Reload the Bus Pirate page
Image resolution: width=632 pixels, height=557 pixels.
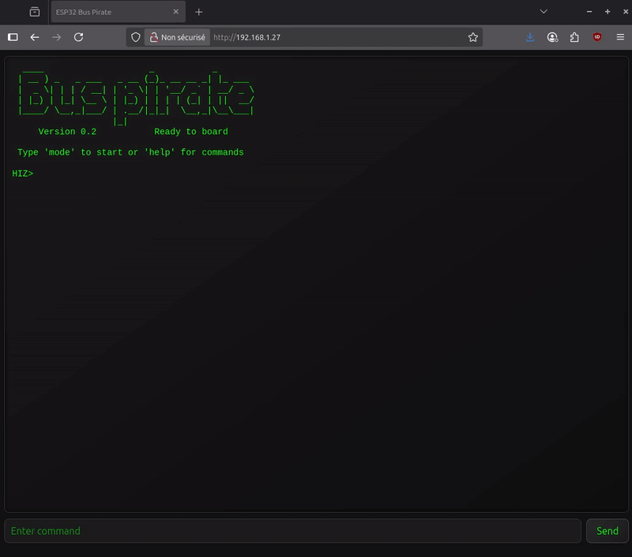[x=78, y=37]
